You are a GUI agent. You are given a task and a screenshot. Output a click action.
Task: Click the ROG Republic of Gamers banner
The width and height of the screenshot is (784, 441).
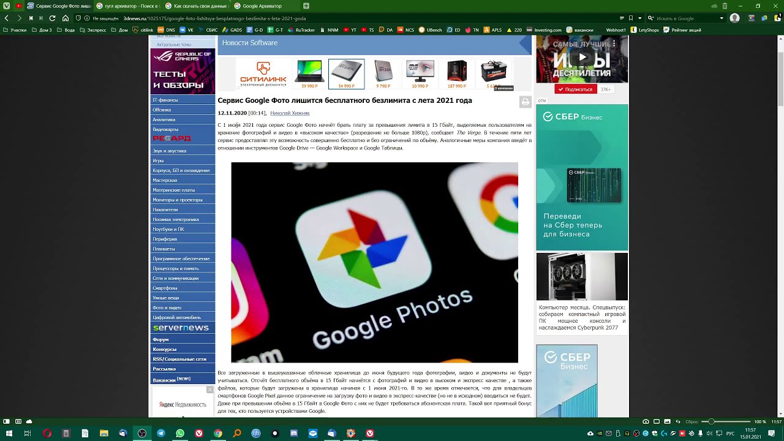coord(183,72)
